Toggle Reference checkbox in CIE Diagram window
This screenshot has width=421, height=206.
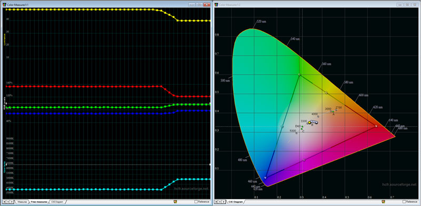click(404, 201)
